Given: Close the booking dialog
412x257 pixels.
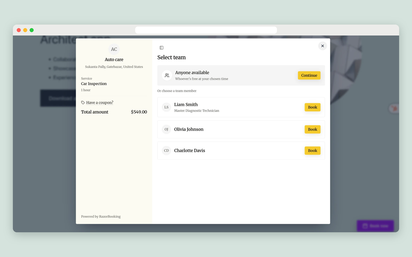Looking at the screenshot, I should coord(323,46).
